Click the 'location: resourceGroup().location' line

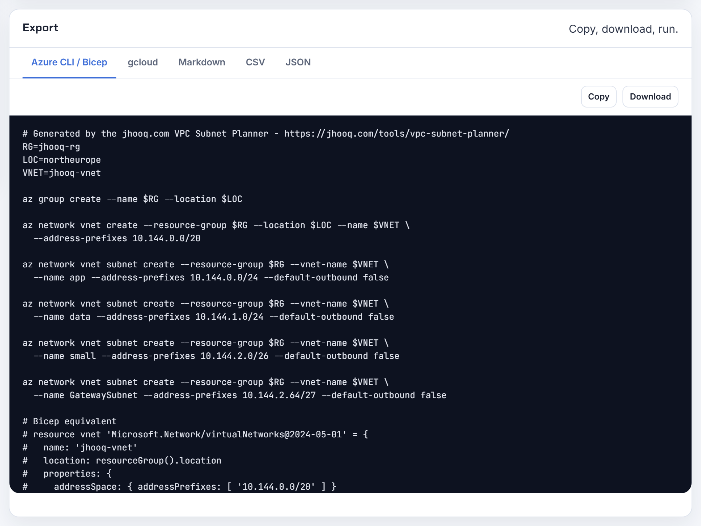click(x=122, y=461)
